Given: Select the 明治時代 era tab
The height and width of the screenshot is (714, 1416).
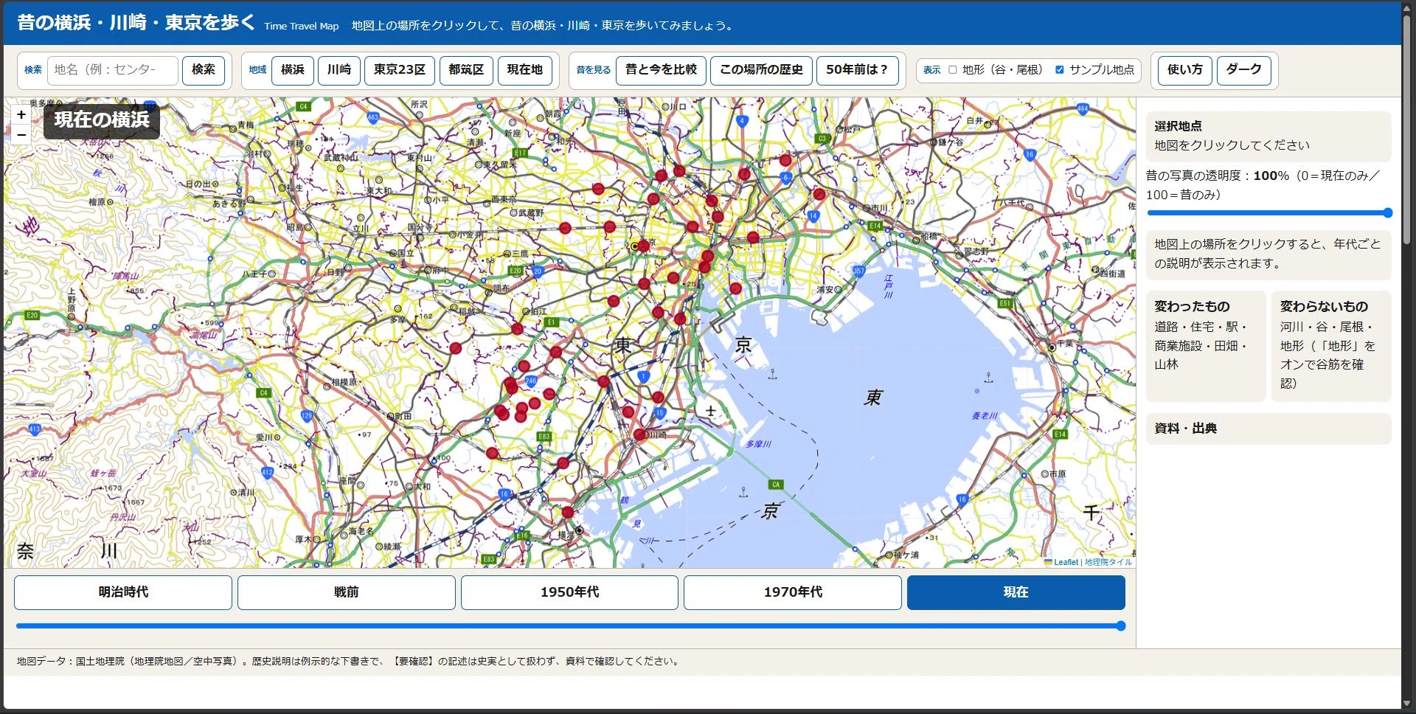Looking at the screenshot, I should coord(123,592).
